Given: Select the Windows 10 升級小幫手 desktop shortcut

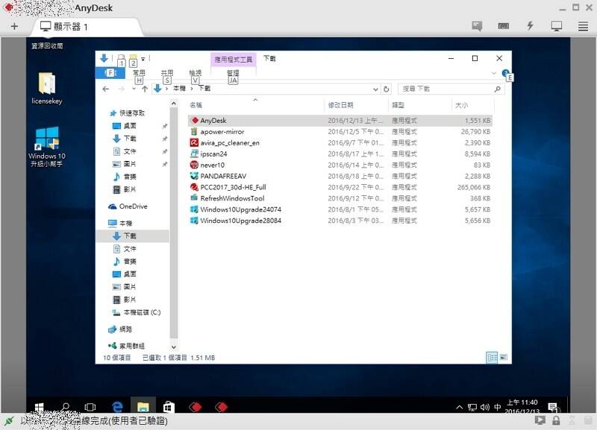Looking at the screenshot, I should tap(47, 147).
